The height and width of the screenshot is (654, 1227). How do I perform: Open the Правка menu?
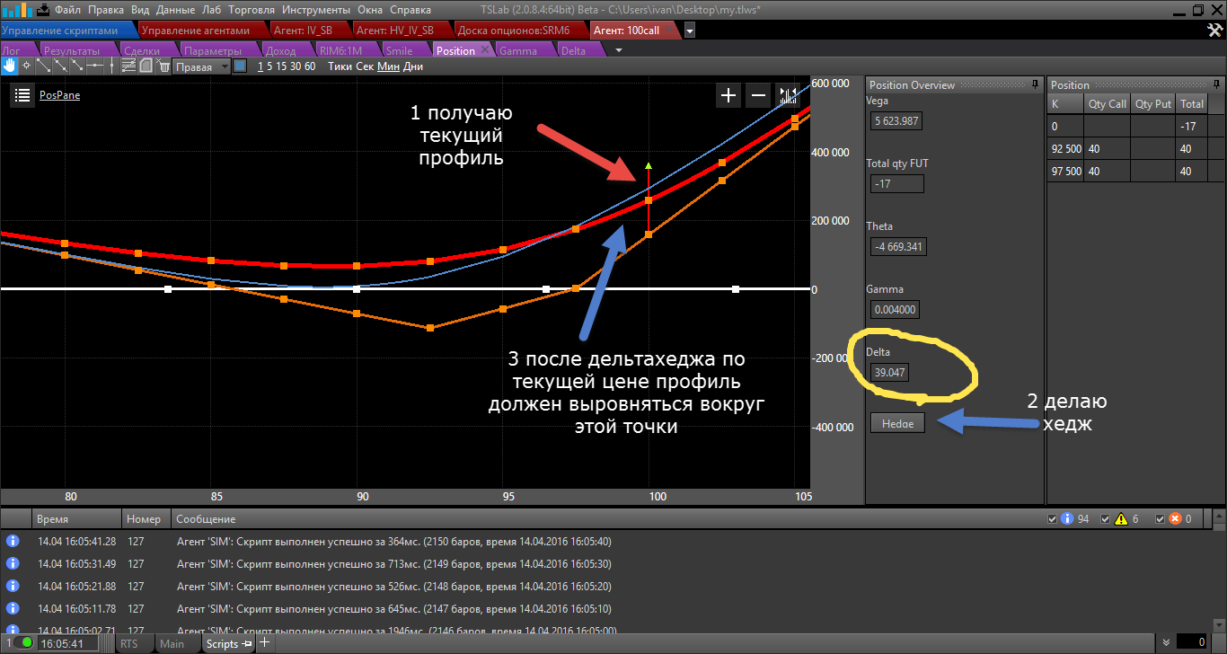click(x=107, y=10)
